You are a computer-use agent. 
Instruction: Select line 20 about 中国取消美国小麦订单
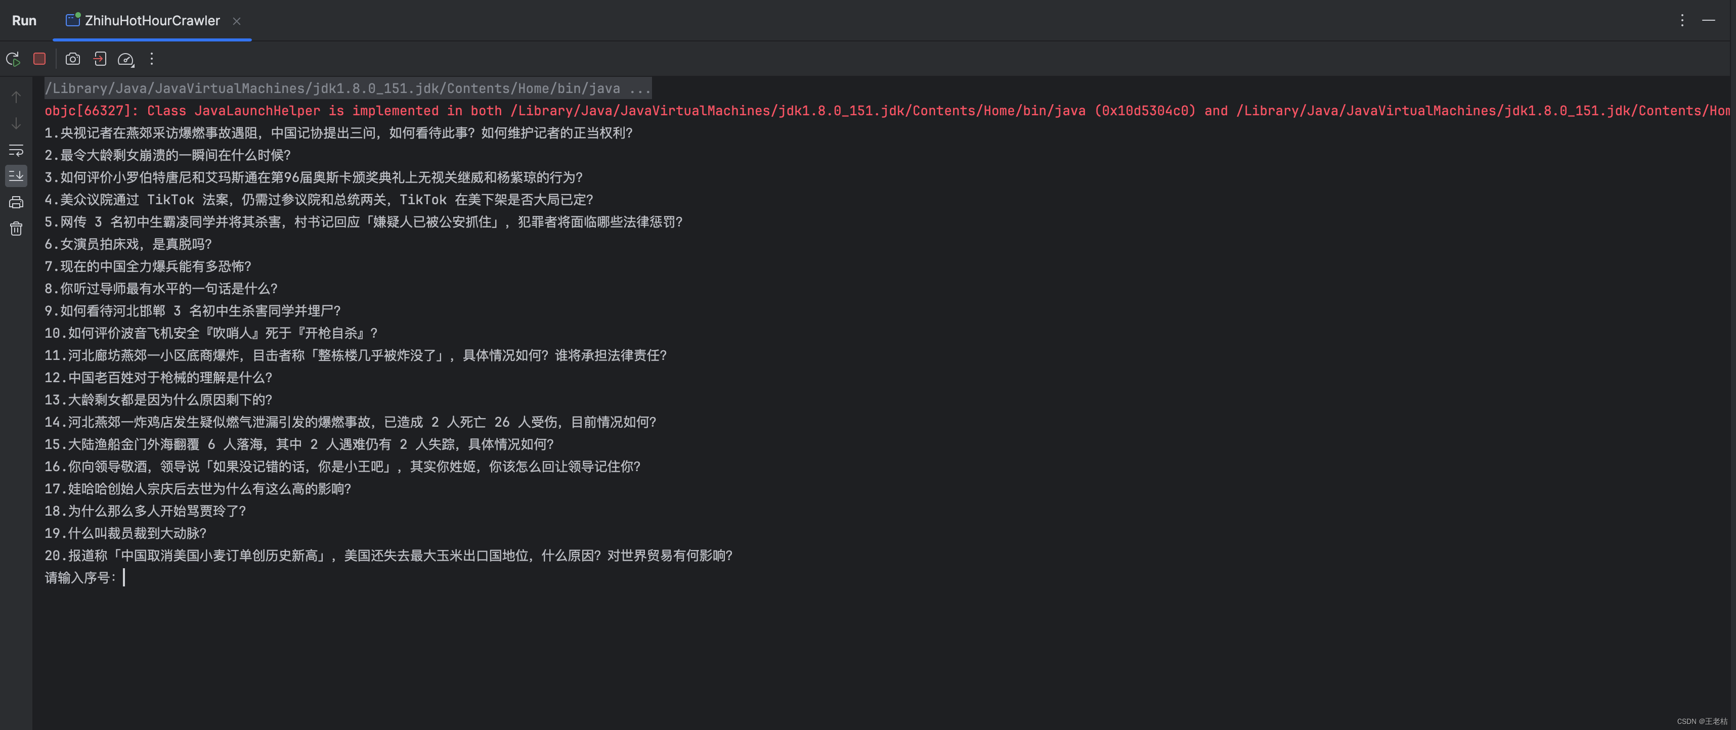(x=389, y=555)
